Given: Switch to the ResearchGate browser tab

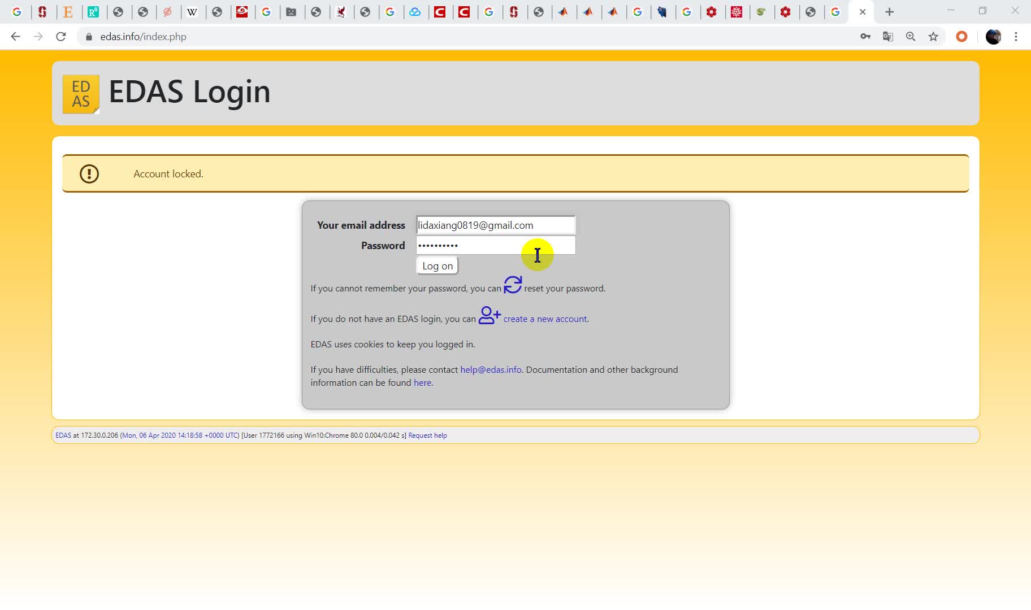Looking at the screenshot, I should coord(93,12).
